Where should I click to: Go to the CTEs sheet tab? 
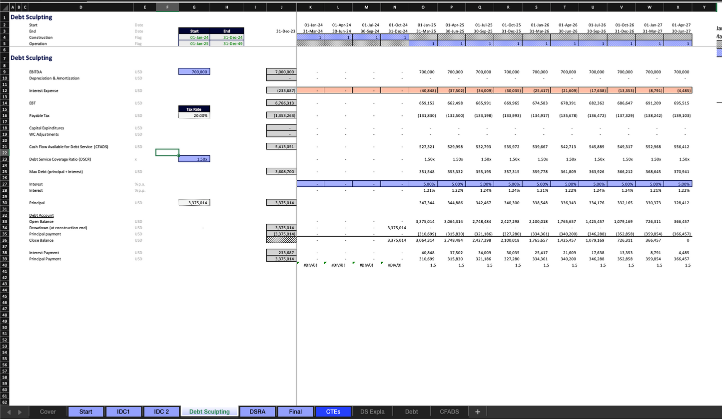[x=333, y=412]
